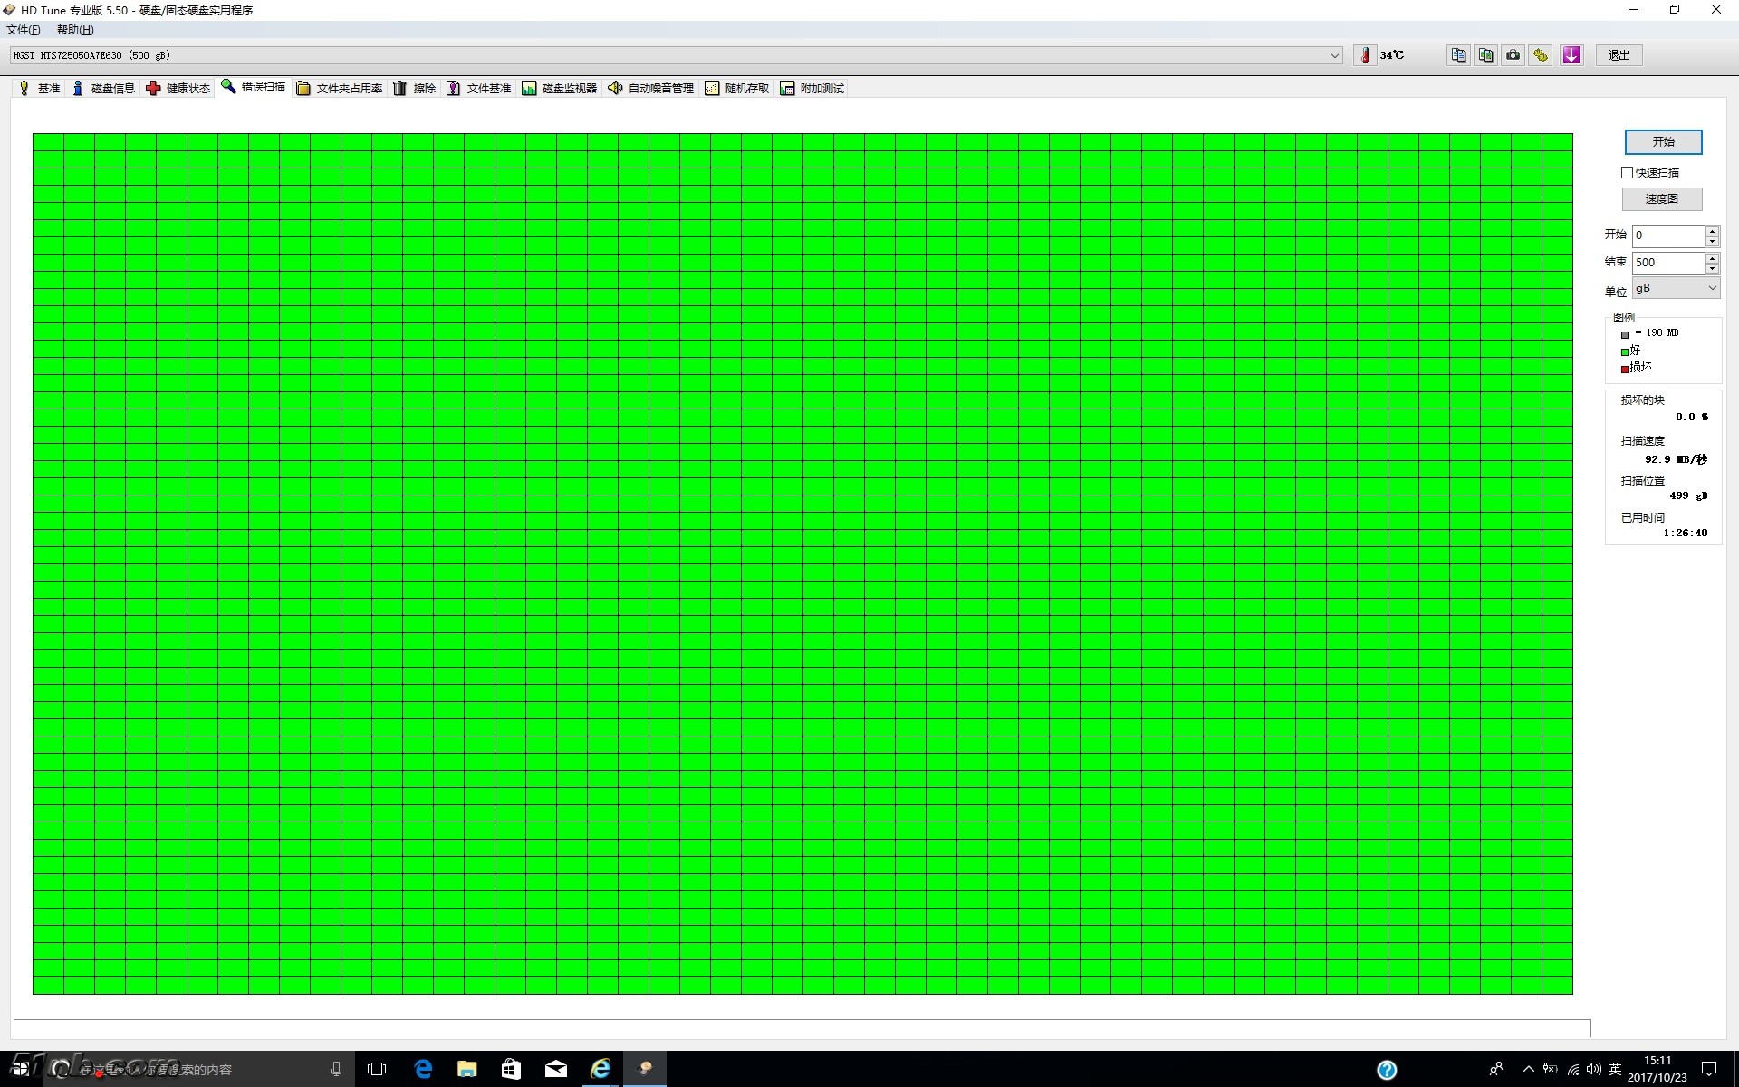Screen dimensions: 1739x1087
Task: Click the thermometer temperature icon
Action: 1365,55
